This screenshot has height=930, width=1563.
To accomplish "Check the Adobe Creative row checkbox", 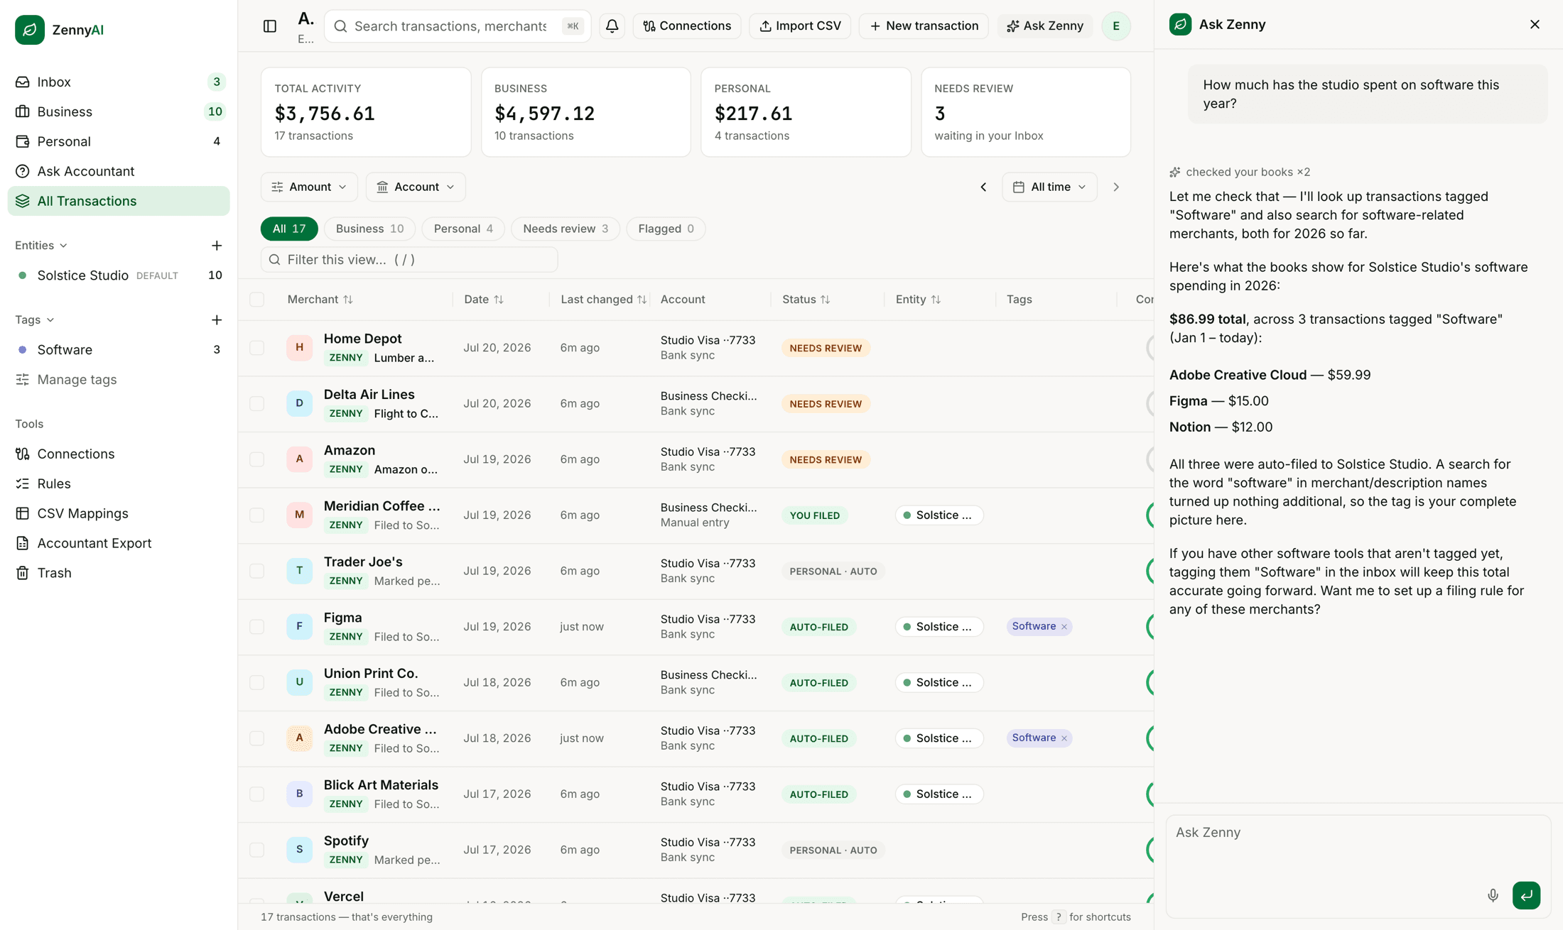I will tap(257, 738).
